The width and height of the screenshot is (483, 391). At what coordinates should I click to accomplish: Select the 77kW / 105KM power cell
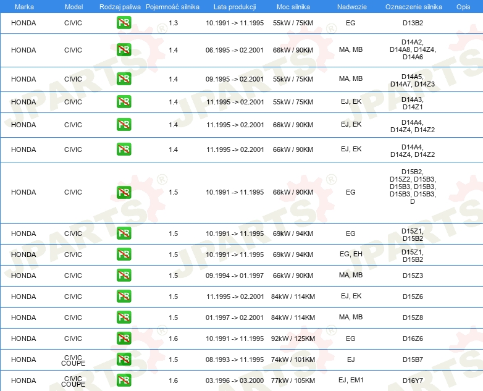293,380
